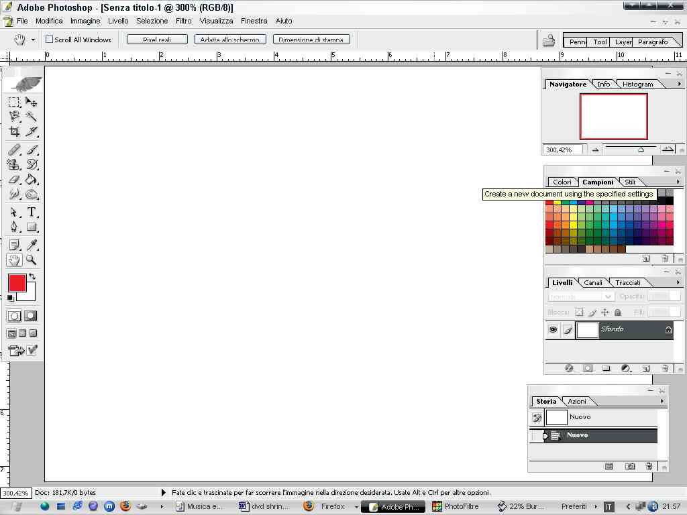
Task: Open the Livello menu
Action: point(118,21)
